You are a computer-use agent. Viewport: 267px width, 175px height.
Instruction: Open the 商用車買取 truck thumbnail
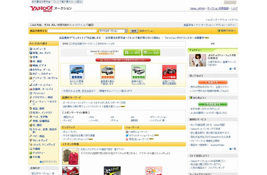[108, 72]
